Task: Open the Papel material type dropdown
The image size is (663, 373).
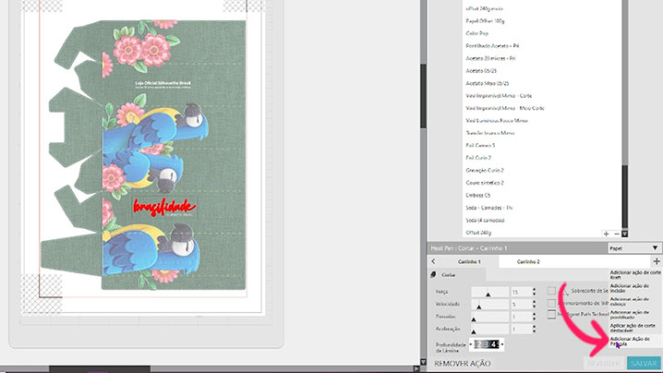Action: [x=633, y=248]
